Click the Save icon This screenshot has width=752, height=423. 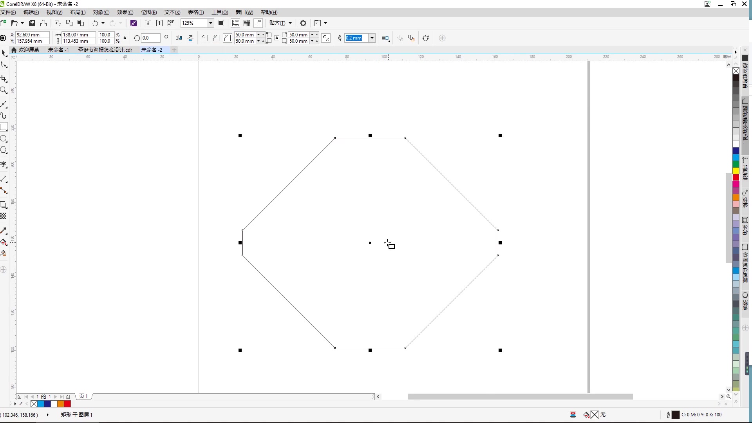(32, 23)
